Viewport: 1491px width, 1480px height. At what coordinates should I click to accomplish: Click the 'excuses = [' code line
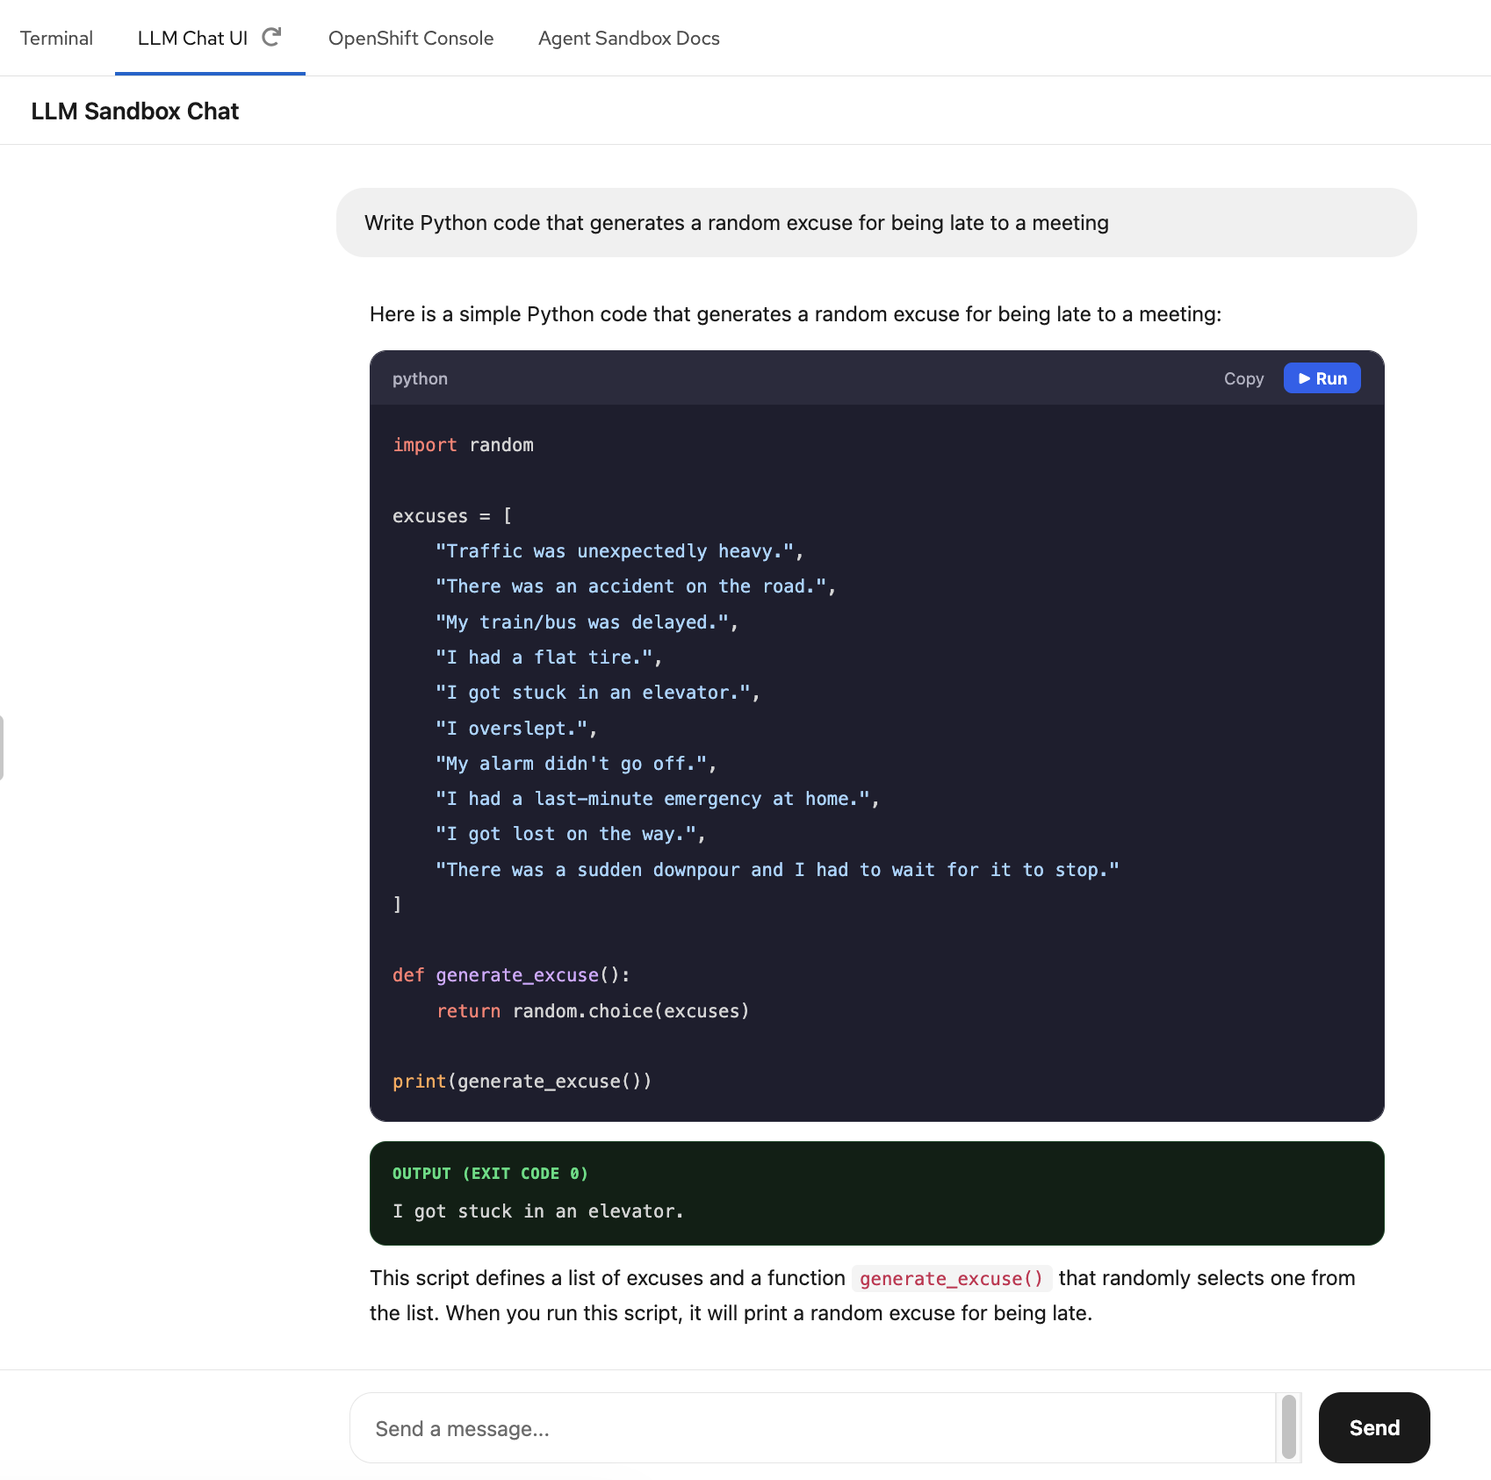(x=452, y=516)
